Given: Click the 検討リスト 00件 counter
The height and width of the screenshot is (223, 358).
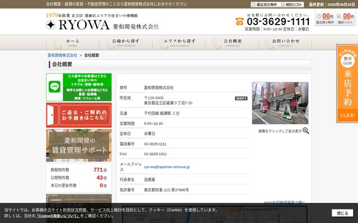Looking at the screenshot, I should (345, 18).
